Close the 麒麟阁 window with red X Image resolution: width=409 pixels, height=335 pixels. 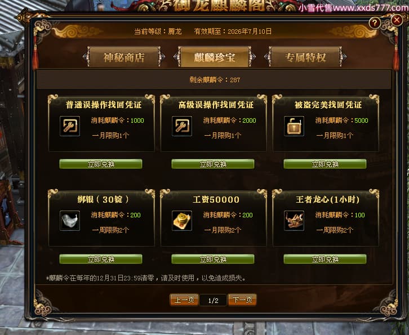(x=397, y=20)
